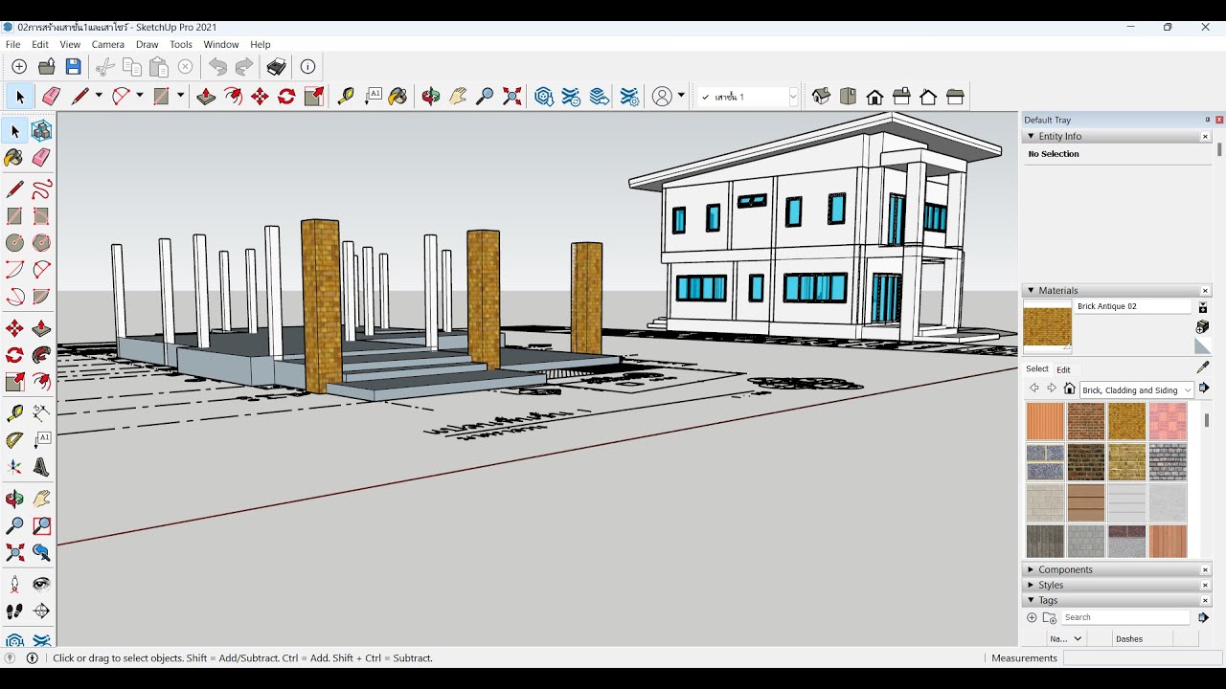Open the Line tool dropdown arrow
Image resolution: width=1226 pixels, height=689 pixels.
point(99,96)
